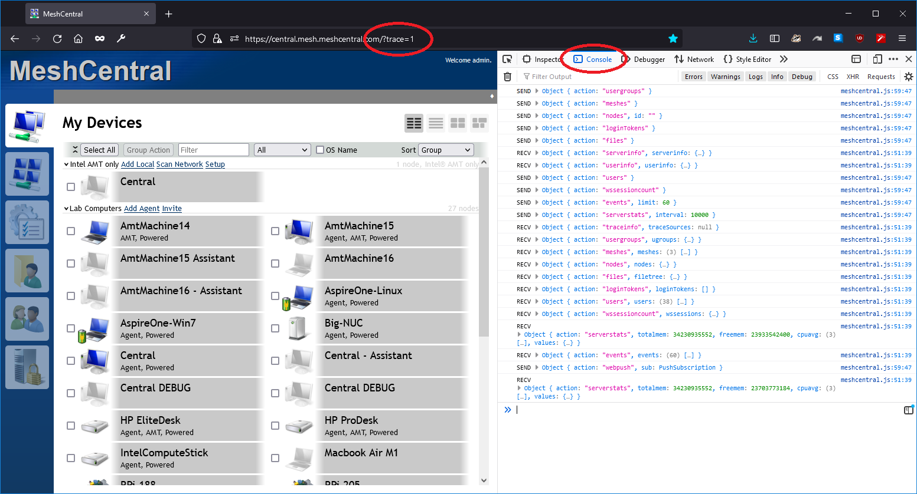Click inside the device Filter input box
The width and height of the screenshot is (917, 494).
click(x=213, y=149)
